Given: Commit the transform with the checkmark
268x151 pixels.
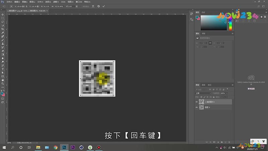Looking at the screenshot, I should coord(104,6).
